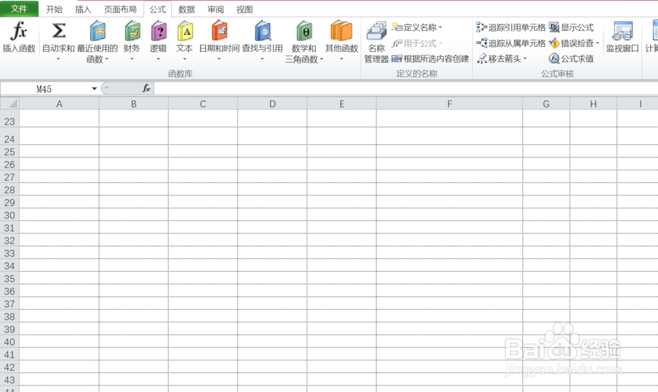Click cell C28 in the grid
Viewport: 658px width, 392px height.
(203, 189)
